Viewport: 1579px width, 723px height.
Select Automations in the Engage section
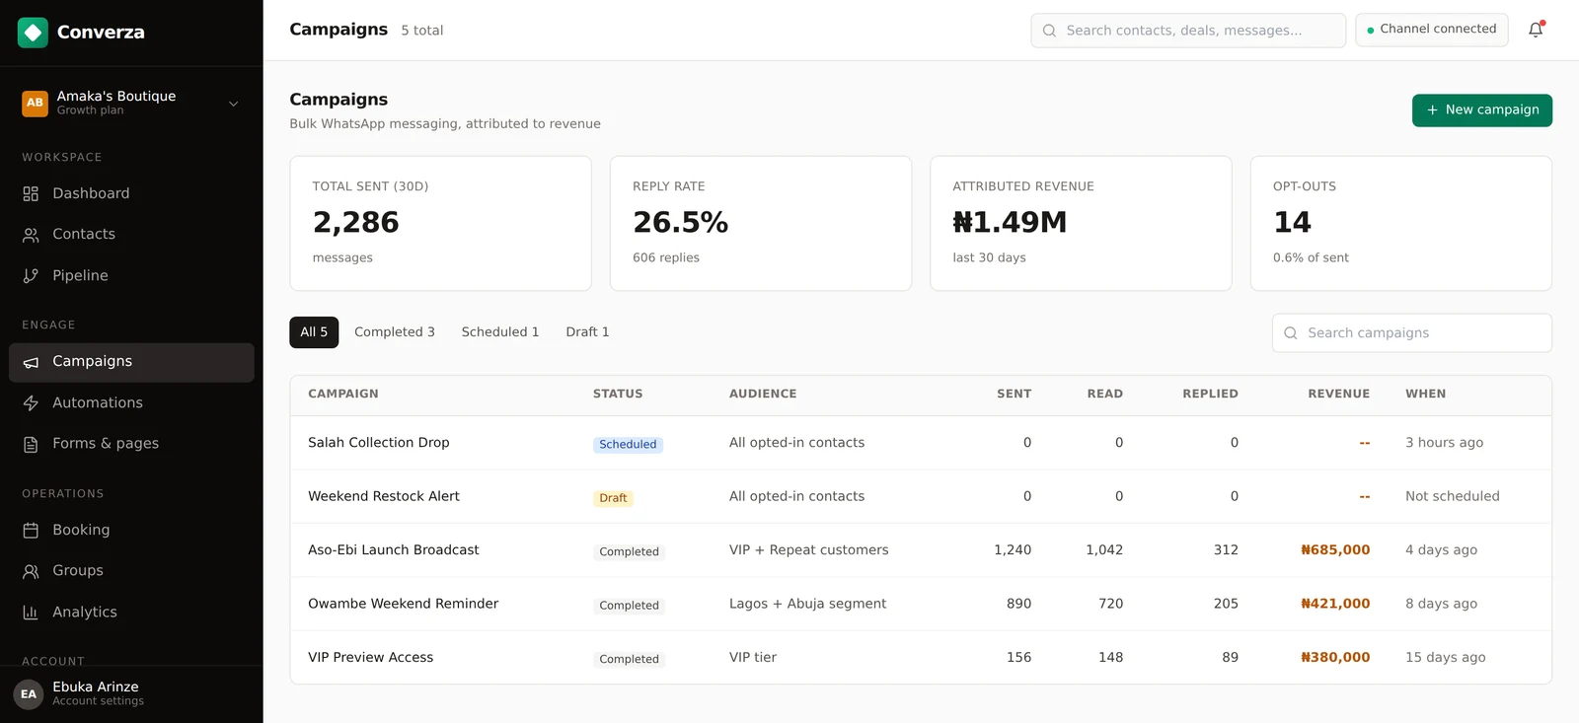pyautogui.click(x=131, y=403)
